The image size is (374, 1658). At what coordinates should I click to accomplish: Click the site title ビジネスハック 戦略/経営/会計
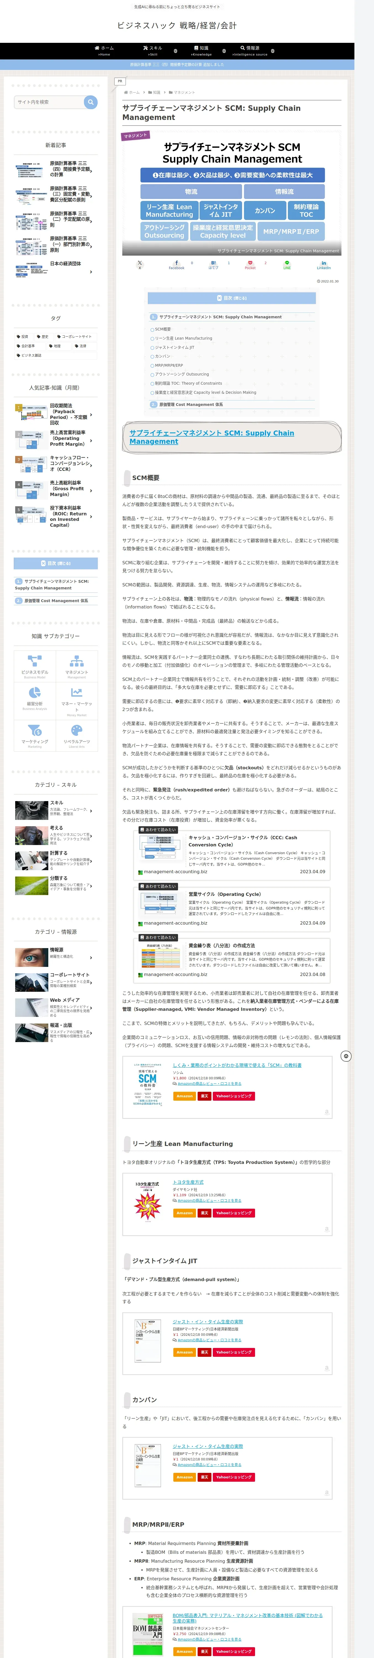pos(177,25)
